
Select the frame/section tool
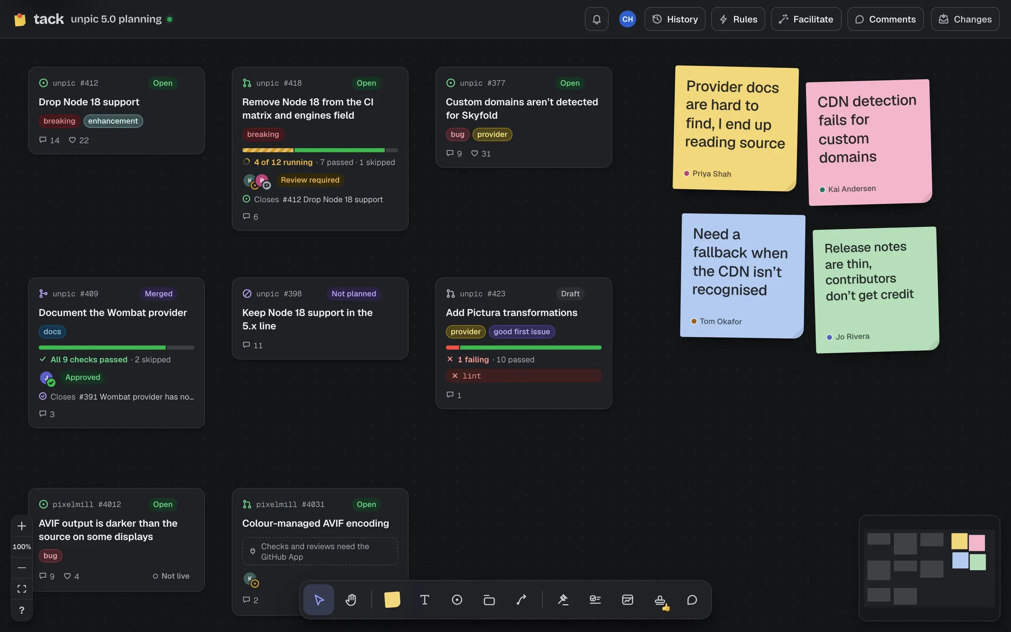pos(489,599)
